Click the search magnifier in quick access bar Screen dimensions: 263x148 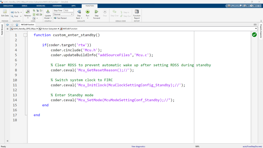241,6
